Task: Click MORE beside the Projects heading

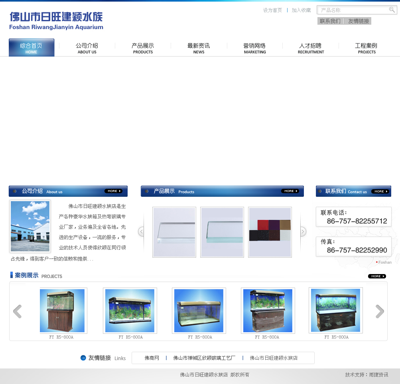Action: pos(377,276)
